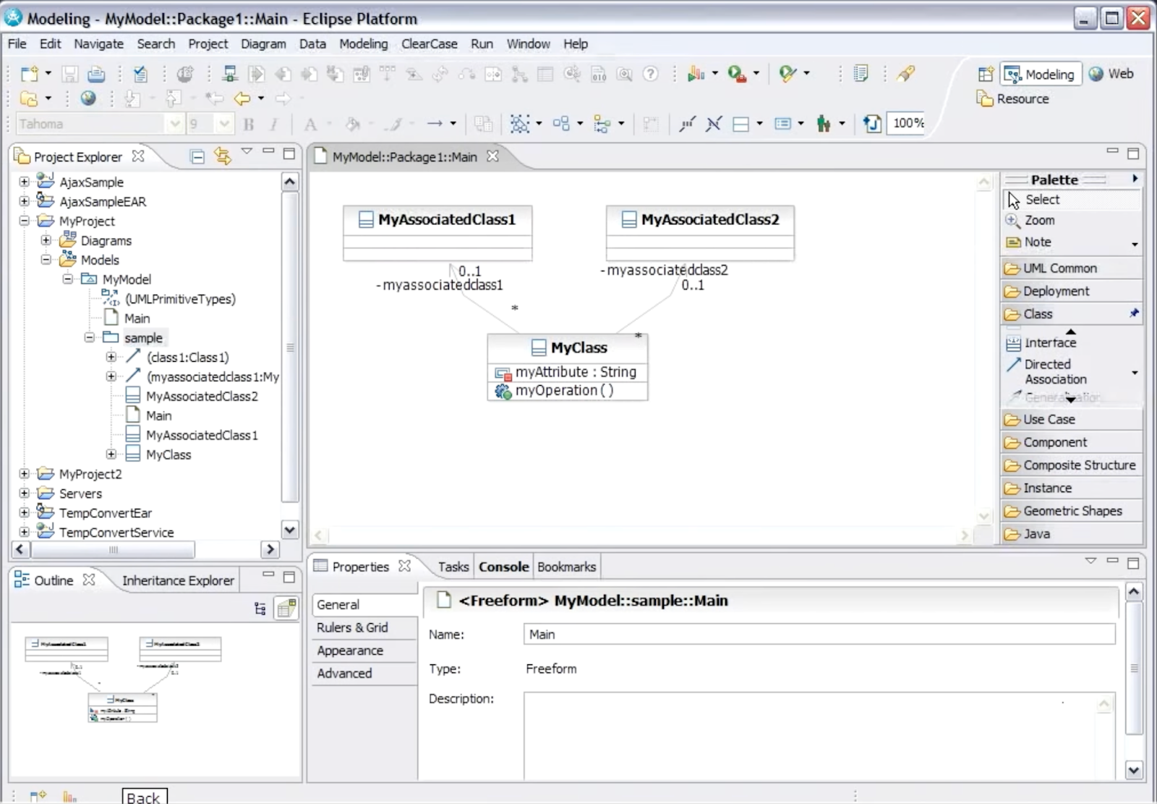Open the Use Case palette drawer
This screenshot has height=804, width=1157.
[x=1049, y=420]
